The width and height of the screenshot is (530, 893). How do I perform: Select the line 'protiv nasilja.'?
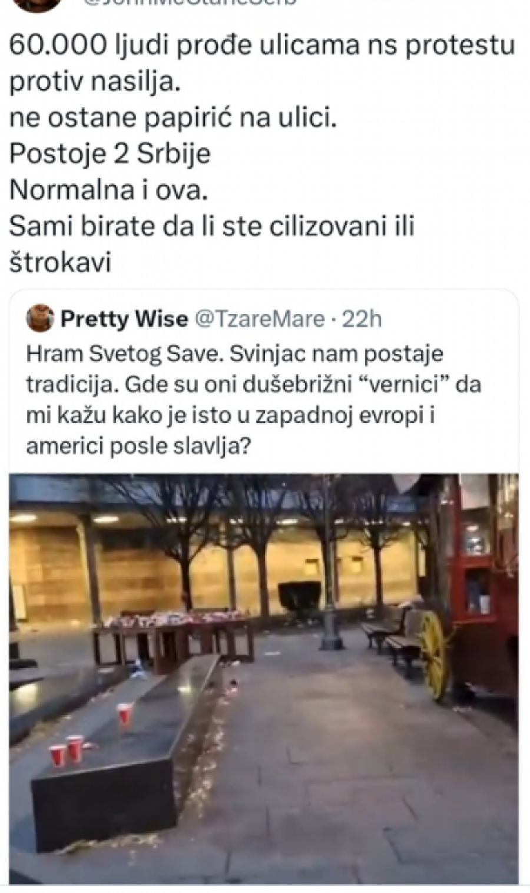(94, 82)
